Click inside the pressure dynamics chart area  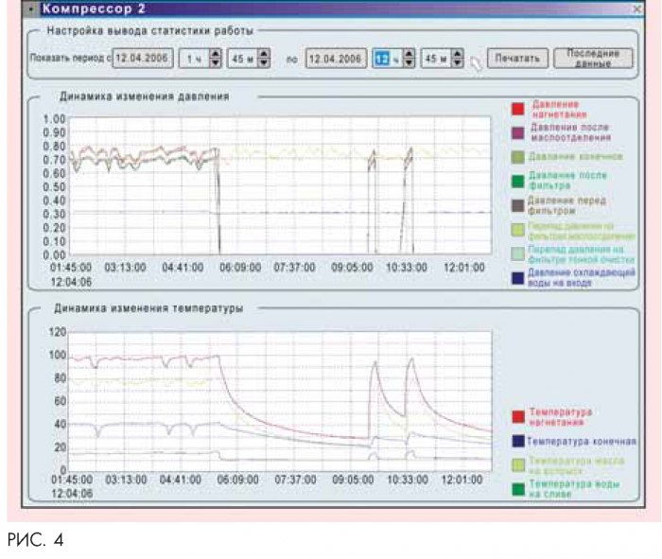284,189
